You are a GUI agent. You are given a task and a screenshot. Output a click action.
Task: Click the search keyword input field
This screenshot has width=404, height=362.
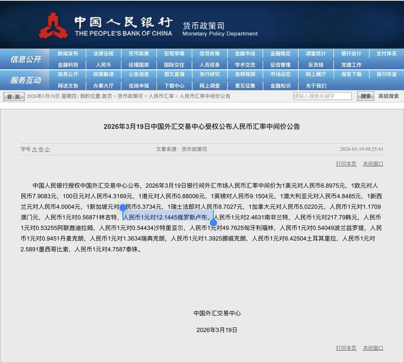pos(322,96)
